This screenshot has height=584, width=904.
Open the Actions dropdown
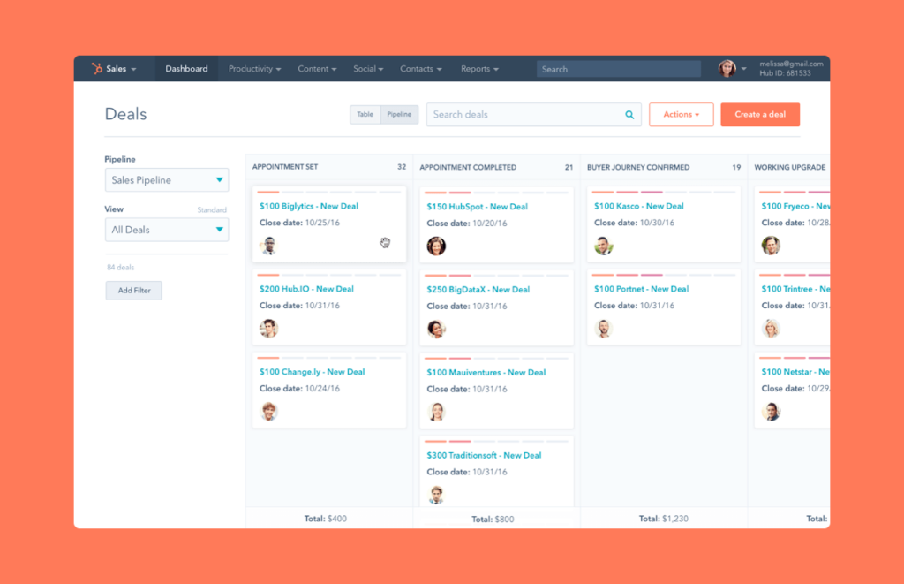tap(681, 114)
